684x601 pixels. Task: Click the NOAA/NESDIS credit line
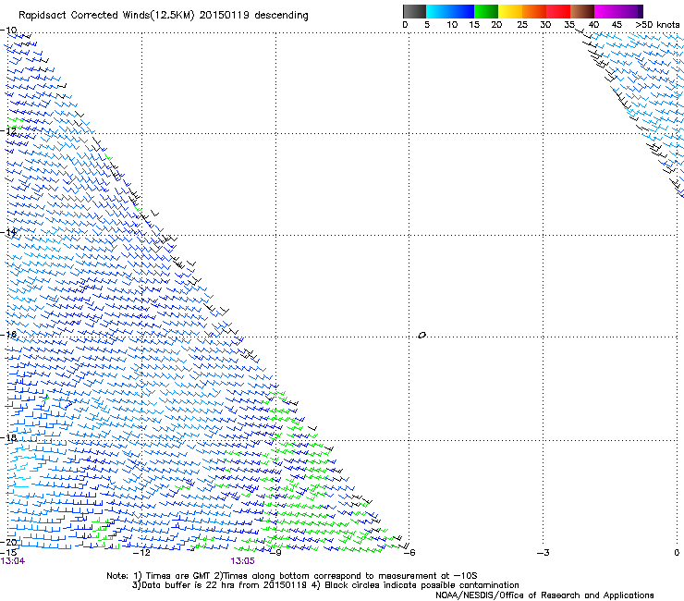tap(544, 595)
